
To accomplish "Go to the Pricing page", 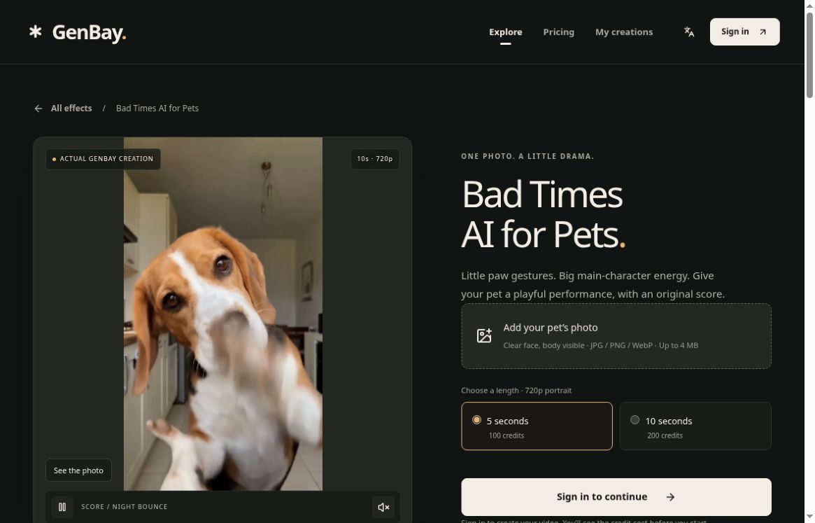I will 559,32.
